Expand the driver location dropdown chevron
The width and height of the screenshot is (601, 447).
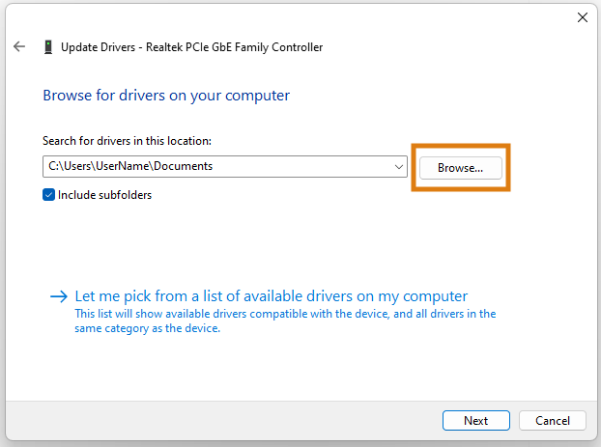tap(399, 167)
